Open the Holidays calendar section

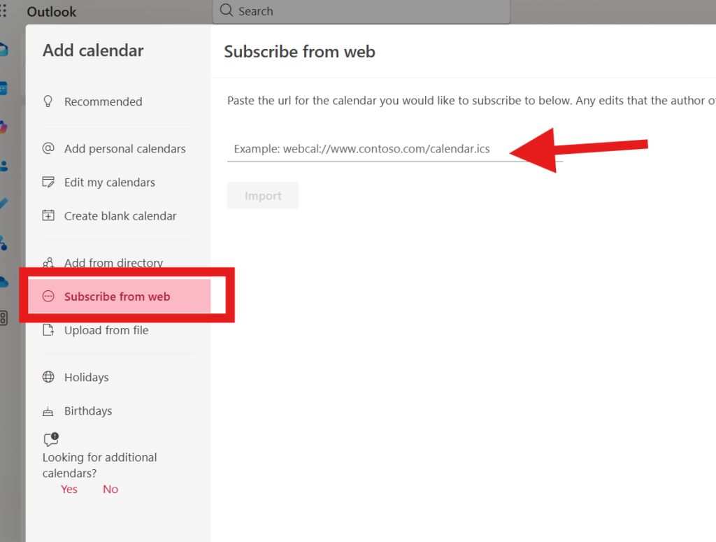click(x=86, y=377)
